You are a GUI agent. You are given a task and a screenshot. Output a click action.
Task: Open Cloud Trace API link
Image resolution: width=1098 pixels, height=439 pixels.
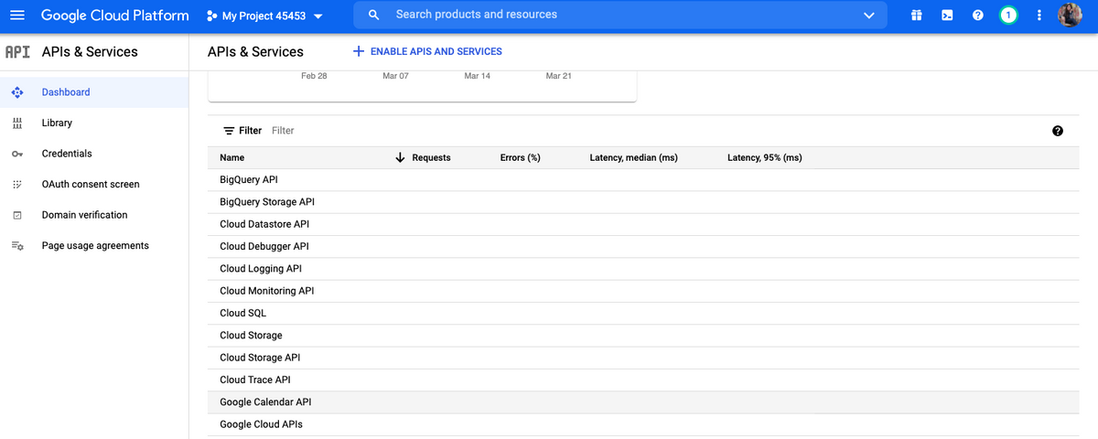pos(255,380)
